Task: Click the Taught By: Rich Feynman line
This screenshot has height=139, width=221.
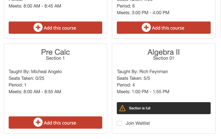Action: tap(142, 71)
